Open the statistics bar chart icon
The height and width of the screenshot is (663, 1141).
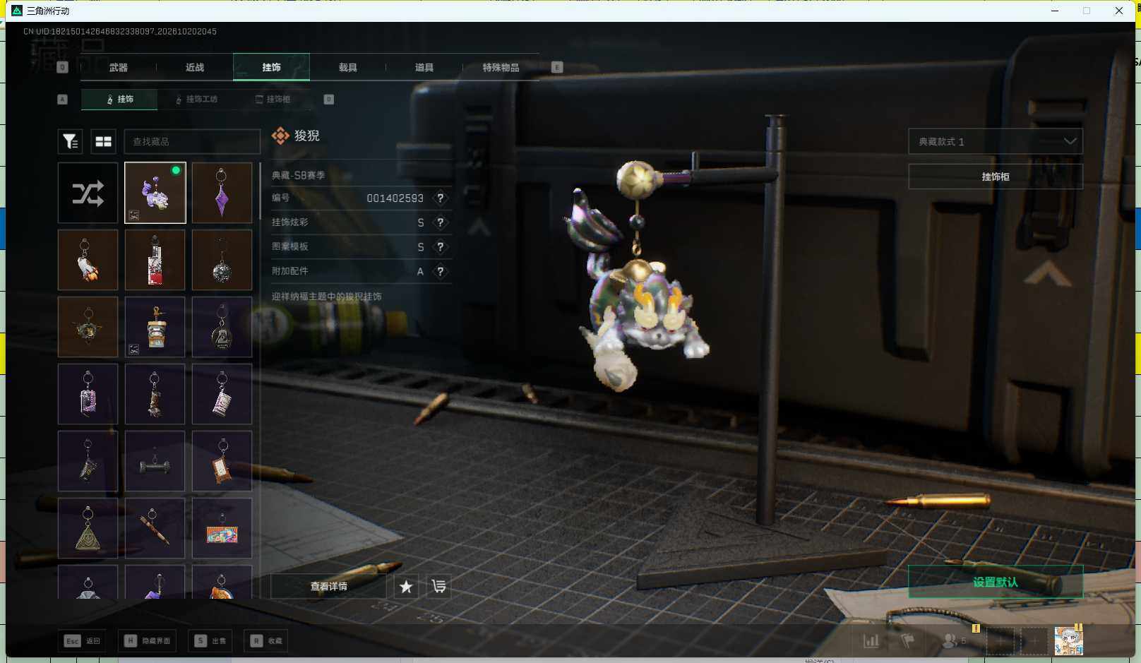[x=871, y=641]
